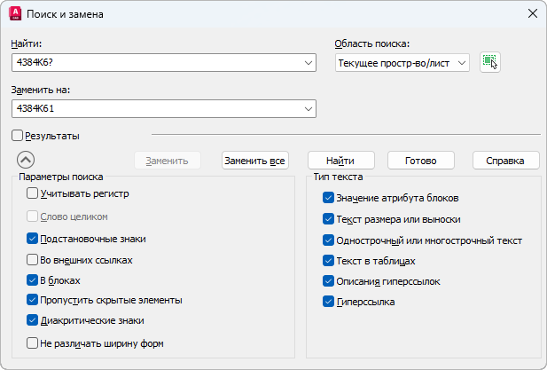Toggle 'Во внешних ссылках' checkbox
The image size is (547, 370).
[x=33, y=260]
